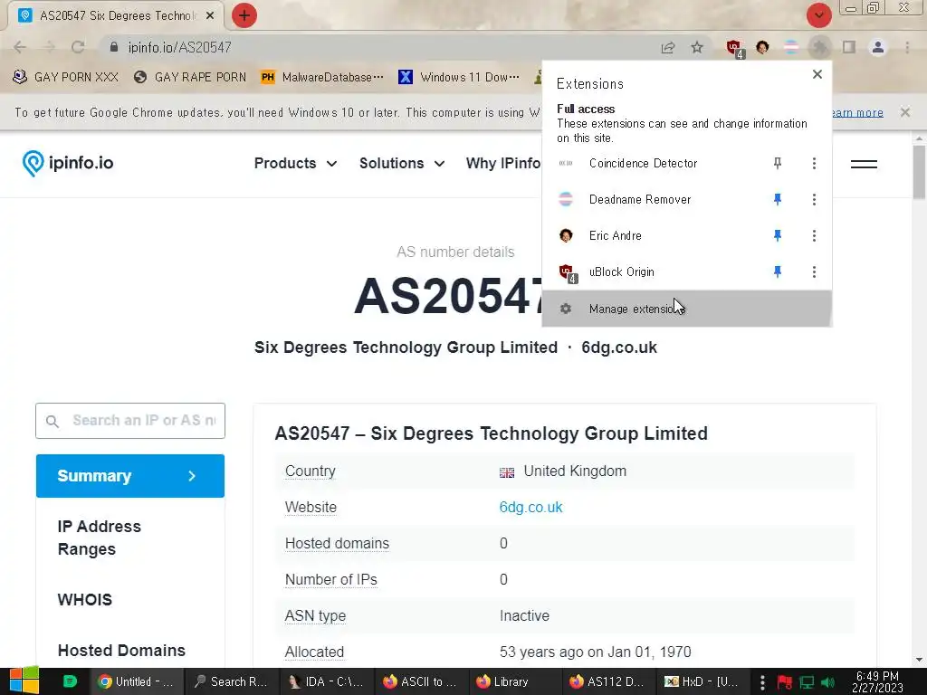Open uBlock Origin toolbar icon
Image resolution: width=927 pixels, height=695 pixels.
coord(734,48)
